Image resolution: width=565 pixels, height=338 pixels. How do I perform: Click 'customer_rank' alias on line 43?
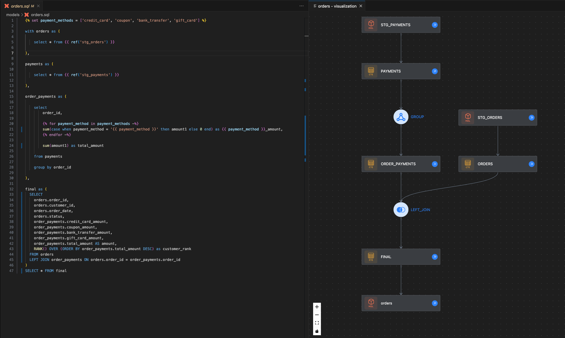pyautogui.click(x=177, y=249)
